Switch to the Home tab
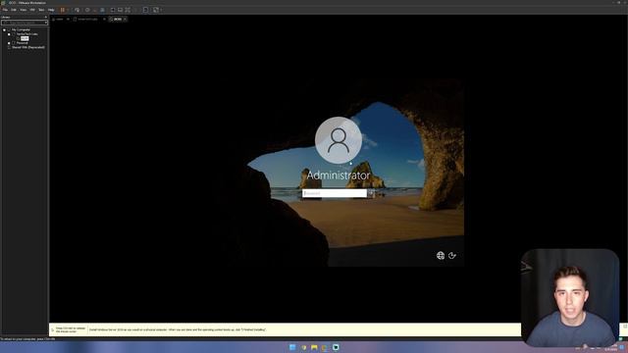 [59, 20]
